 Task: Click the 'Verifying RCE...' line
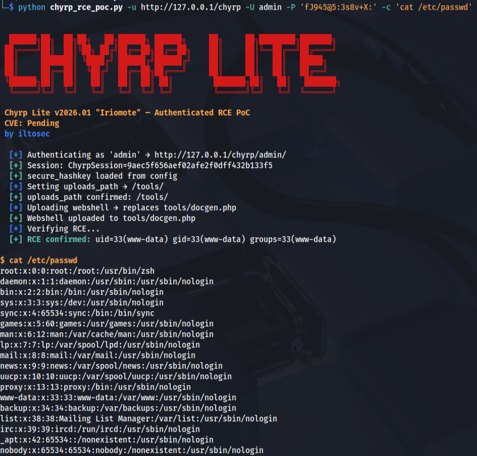[55, 229]
